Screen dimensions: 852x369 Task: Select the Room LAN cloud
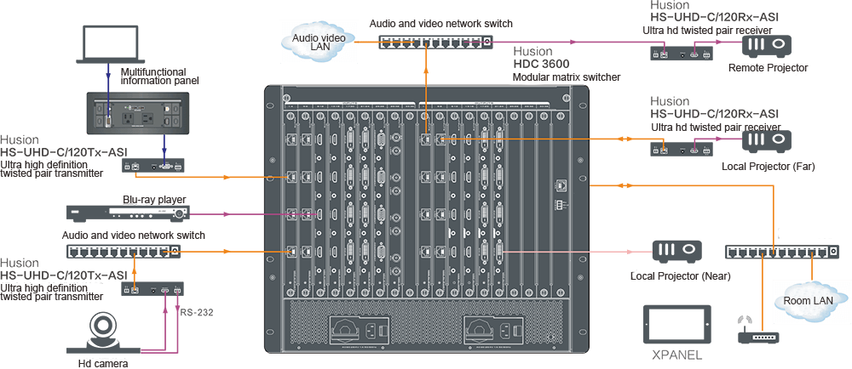[811, 299]
